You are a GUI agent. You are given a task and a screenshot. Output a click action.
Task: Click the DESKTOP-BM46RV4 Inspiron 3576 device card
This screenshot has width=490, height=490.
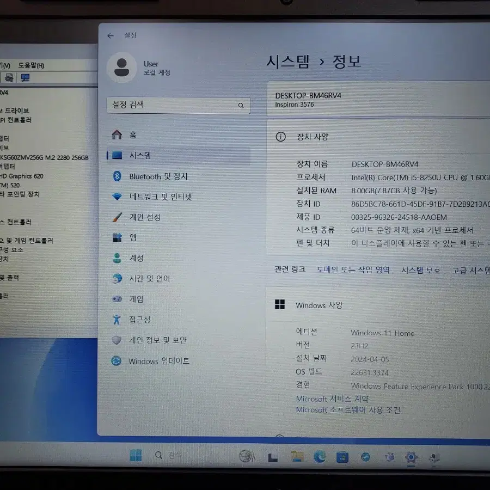pyautogui.click(x=378, y=100)
